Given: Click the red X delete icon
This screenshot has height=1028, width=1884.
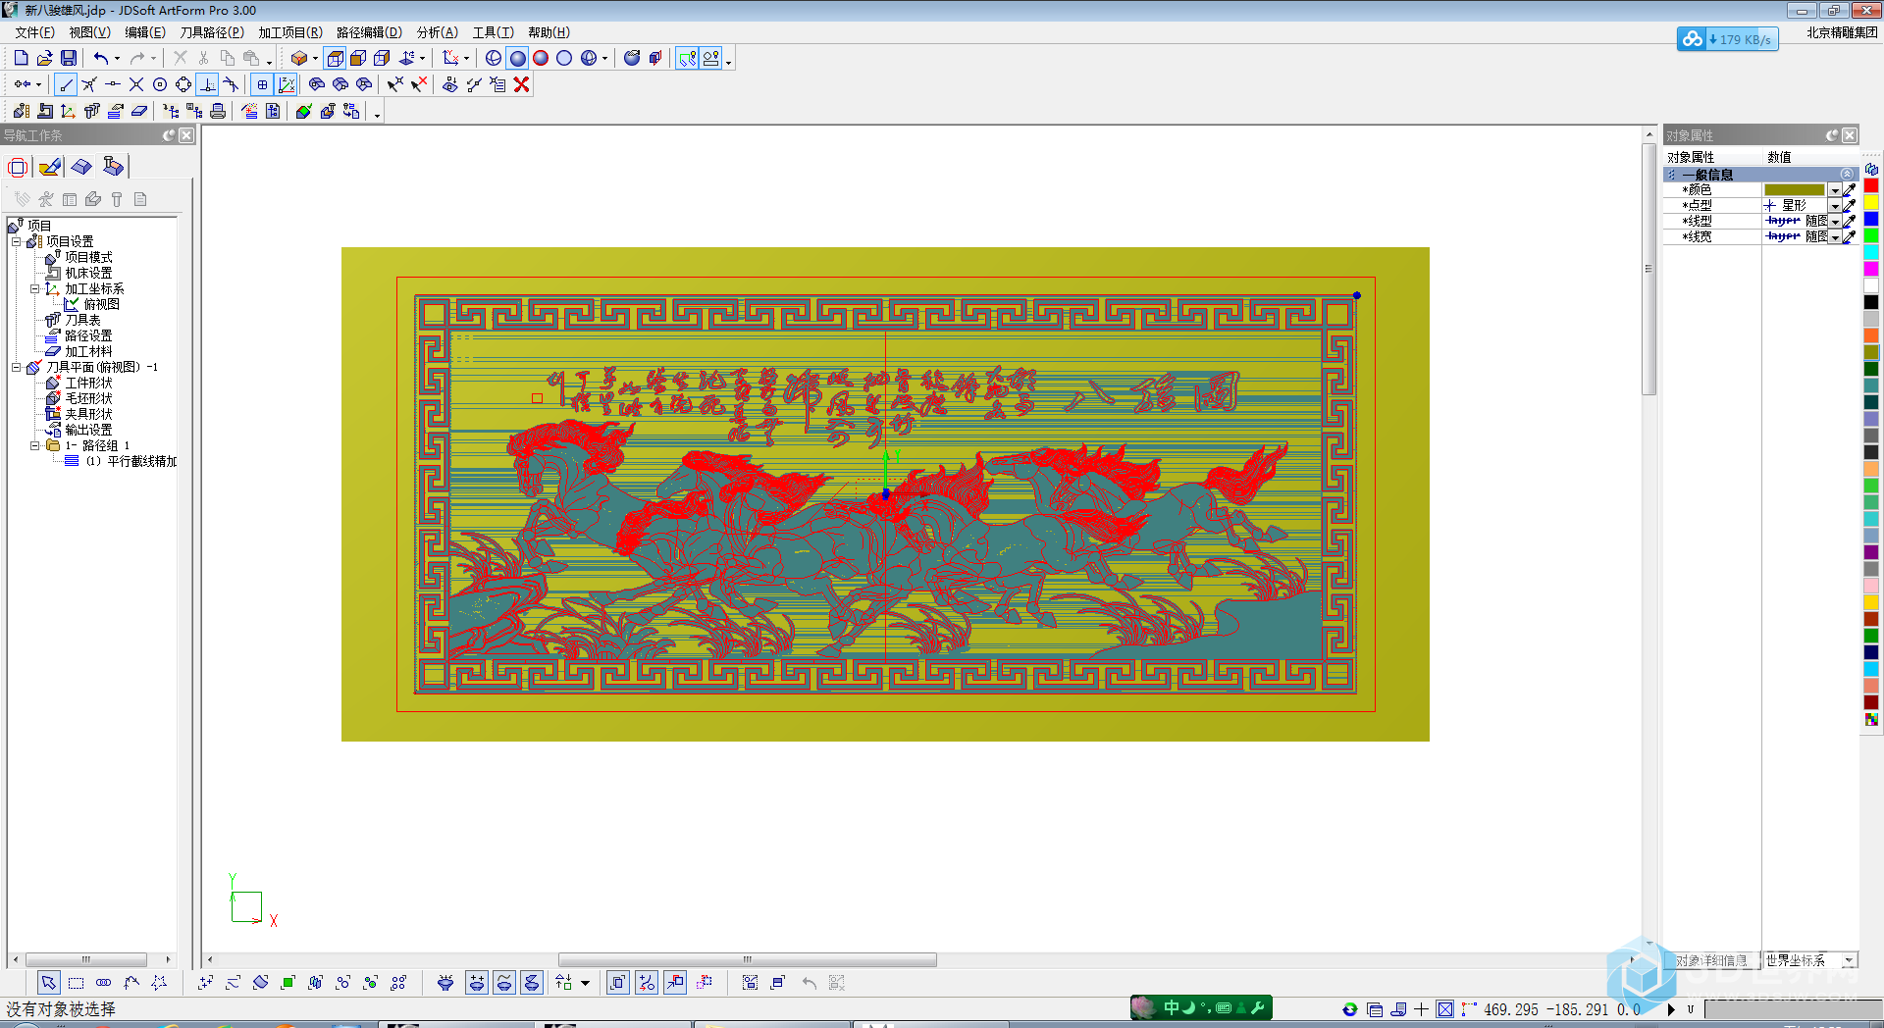Looking at the screenshot, I should pos(521,84).
